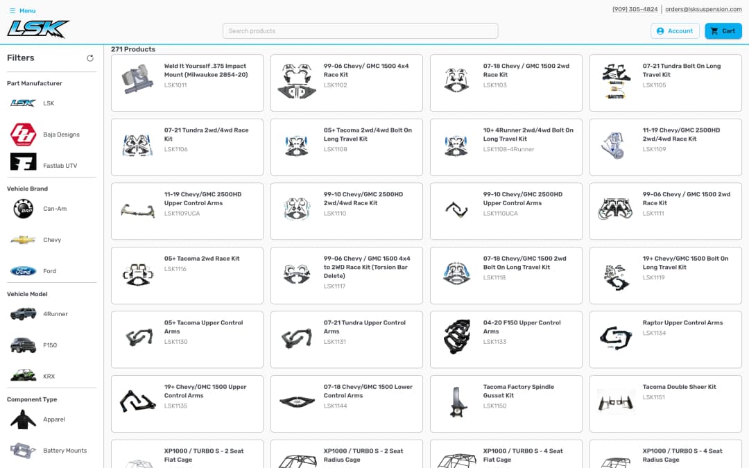The height and width of the screenshot is (468, 749).
Task: Select the Battery Mounts component icon
Action: click(23, 451)
